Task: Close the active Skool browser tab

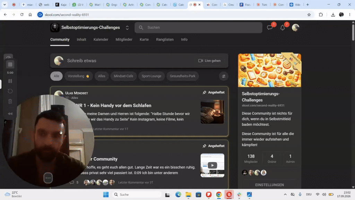Action: click(x=199, y=5)
